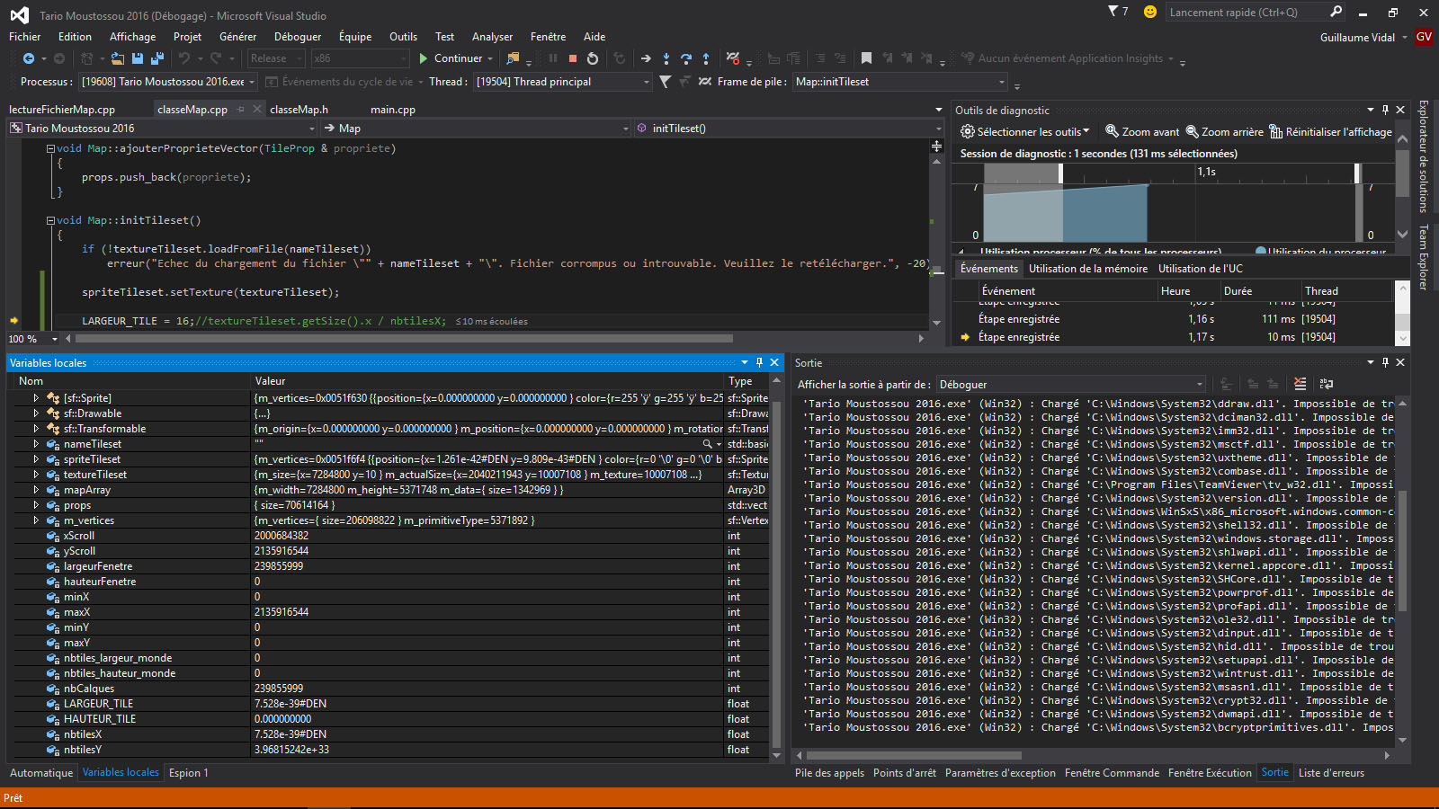The image size is (1439, 809).
Task: Collapse the Map::initTileset function outline
Action: [50, 220]
